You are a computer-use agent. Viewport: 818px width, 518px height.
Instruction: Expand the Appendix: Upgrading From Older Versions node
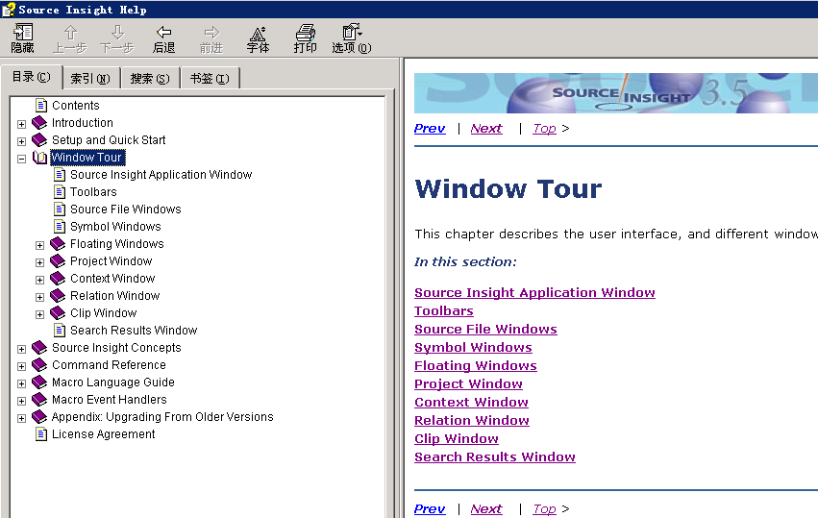[x=21, y=418]
